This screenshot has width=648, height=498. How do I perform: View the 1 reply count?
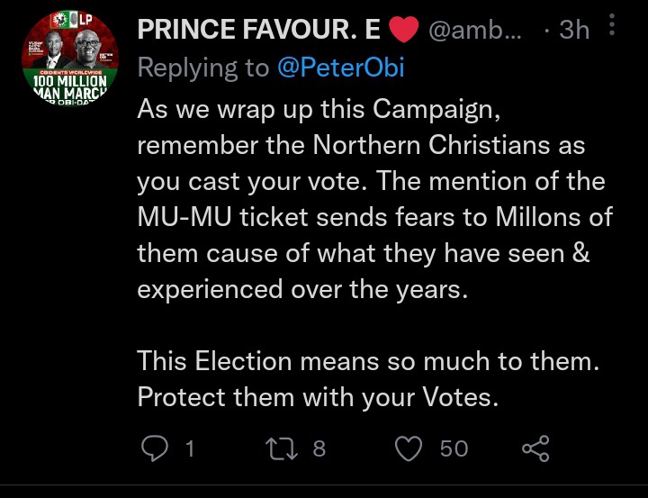point(190,448)
